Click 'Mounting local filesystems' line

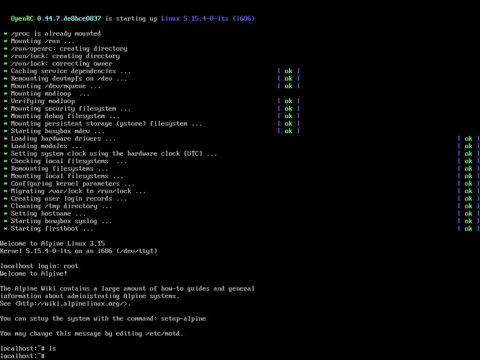coord(67,176)
